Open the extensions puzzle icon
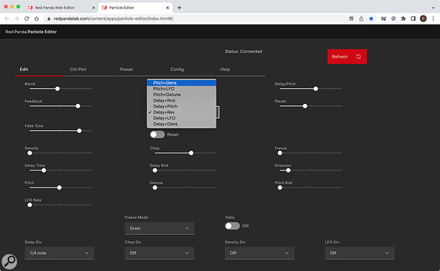Image resolution: width=440 pixels, height=271 pixels. pos(403,18)
